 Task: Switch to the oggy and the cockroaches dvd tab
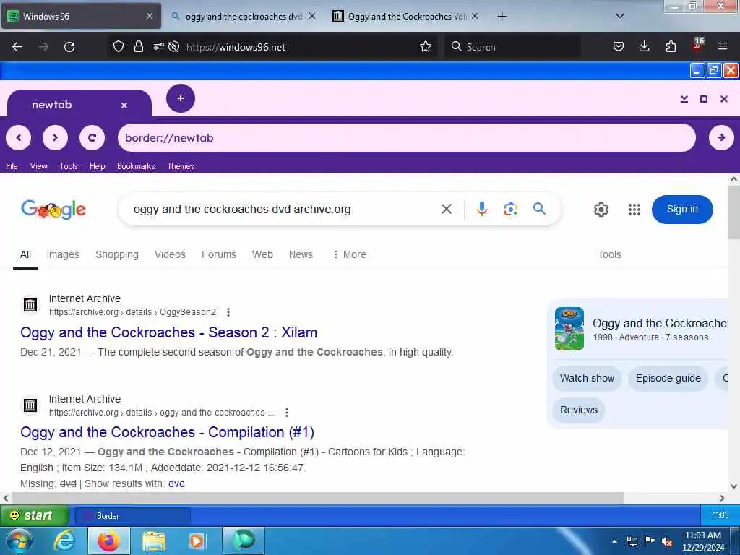[x=243, y=16]
